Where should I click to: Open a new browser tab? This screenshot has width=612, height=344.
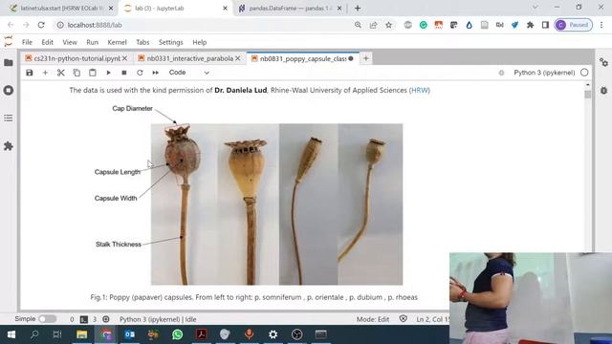click(x=358, y=9)
